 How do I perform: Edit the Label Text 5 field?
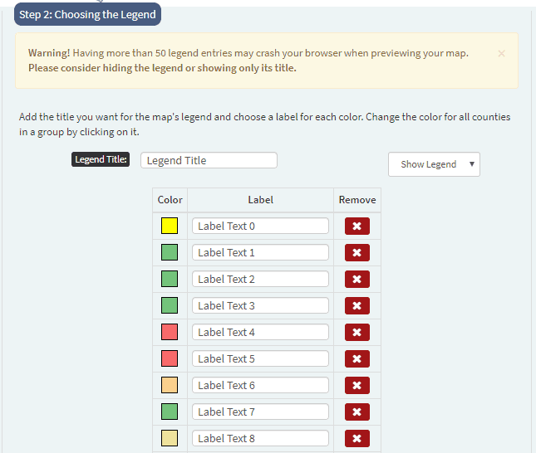(260, 358)
